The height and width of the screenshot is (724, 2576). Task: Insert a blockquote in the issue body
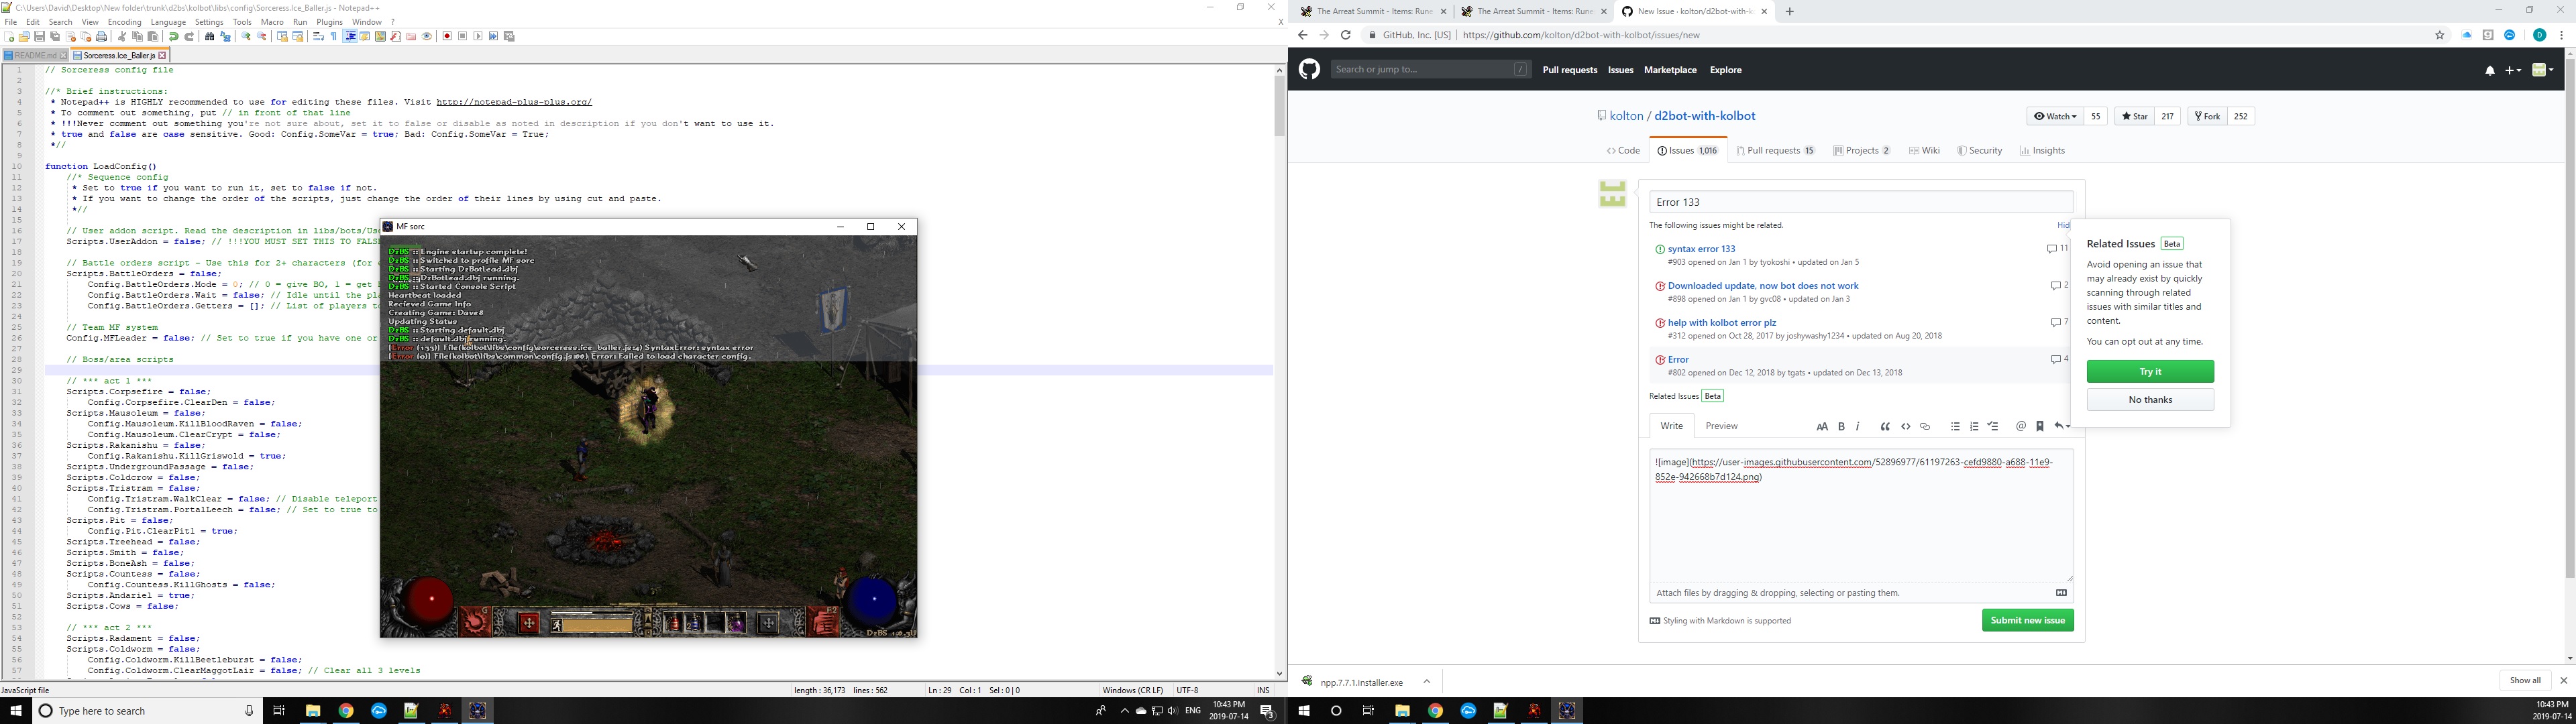(1886, 426)
